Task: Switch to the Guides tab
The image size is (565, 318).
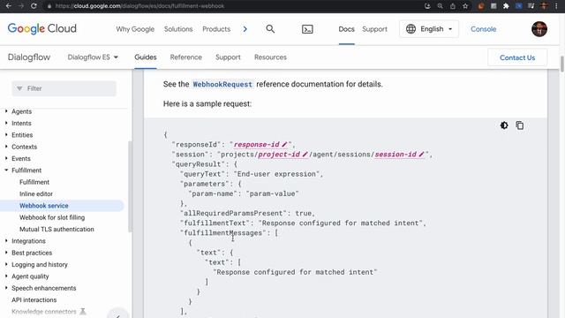Action: pos(146,57)
